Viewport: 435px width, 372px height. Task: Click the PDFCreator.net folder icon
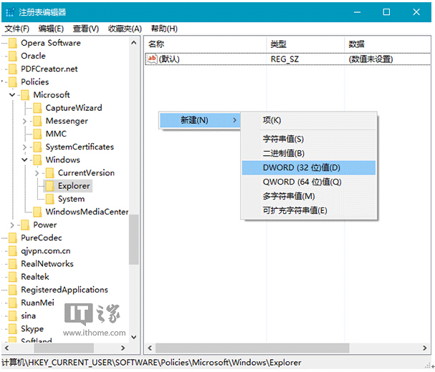[x=12, y=69]
